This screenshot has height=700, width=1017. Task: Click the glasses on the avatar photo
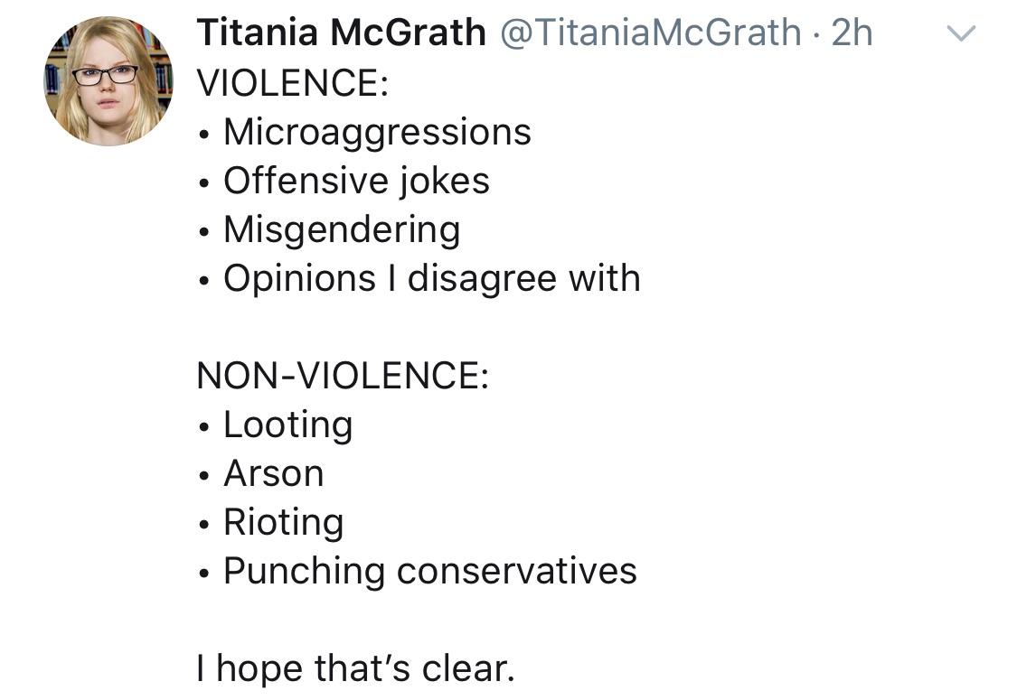105,75
